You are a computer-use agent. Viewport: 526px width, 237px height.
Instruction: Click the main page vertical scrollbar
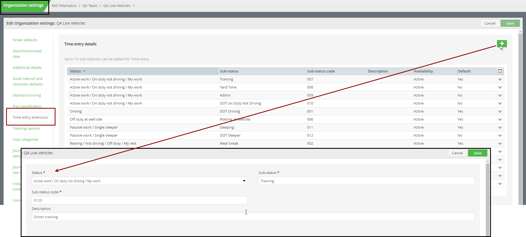point(520,119)
